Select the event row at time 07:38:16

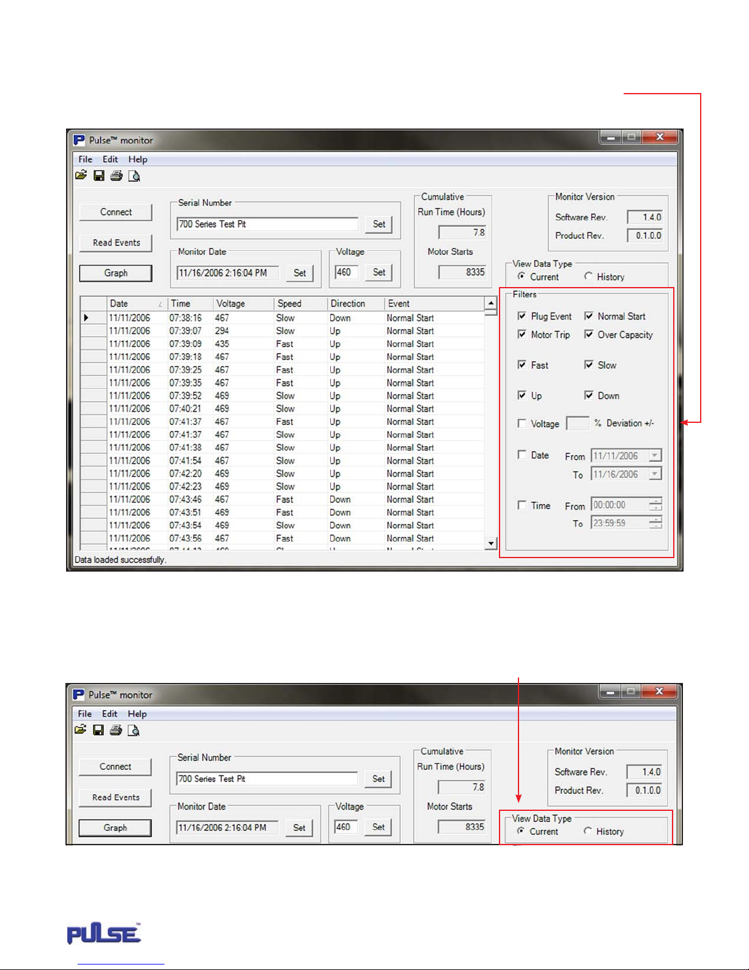tap(282, 318)
